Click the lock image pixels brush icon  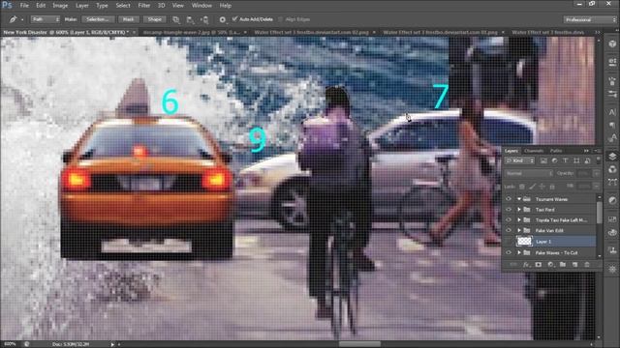click(533, 187)
